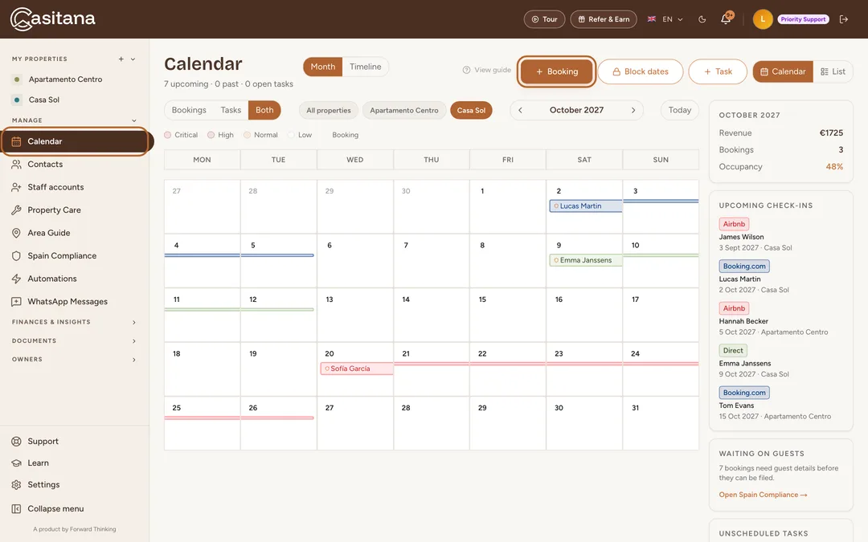868x542 pixels.
Task: Open notifications bell
Action: [726, 19]
